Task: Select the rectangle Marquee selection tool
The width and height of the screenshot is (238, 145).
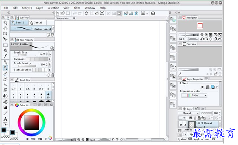Action: pos(5,45)
